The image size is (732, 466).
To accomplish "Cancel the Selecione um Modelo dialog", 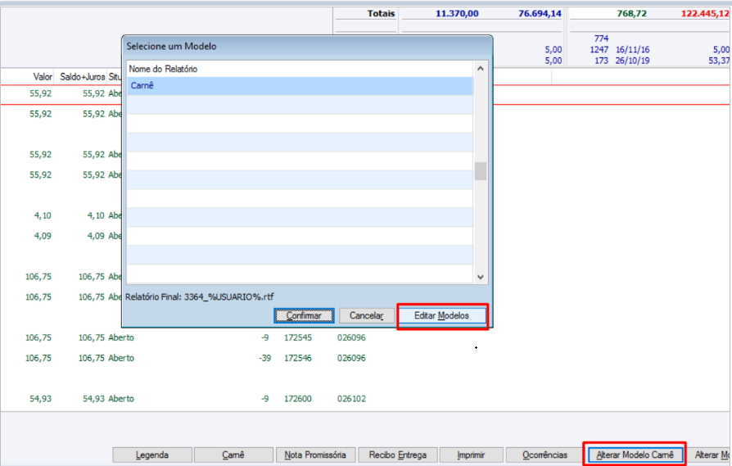I will pyautogui.click(x=367, y=315).
